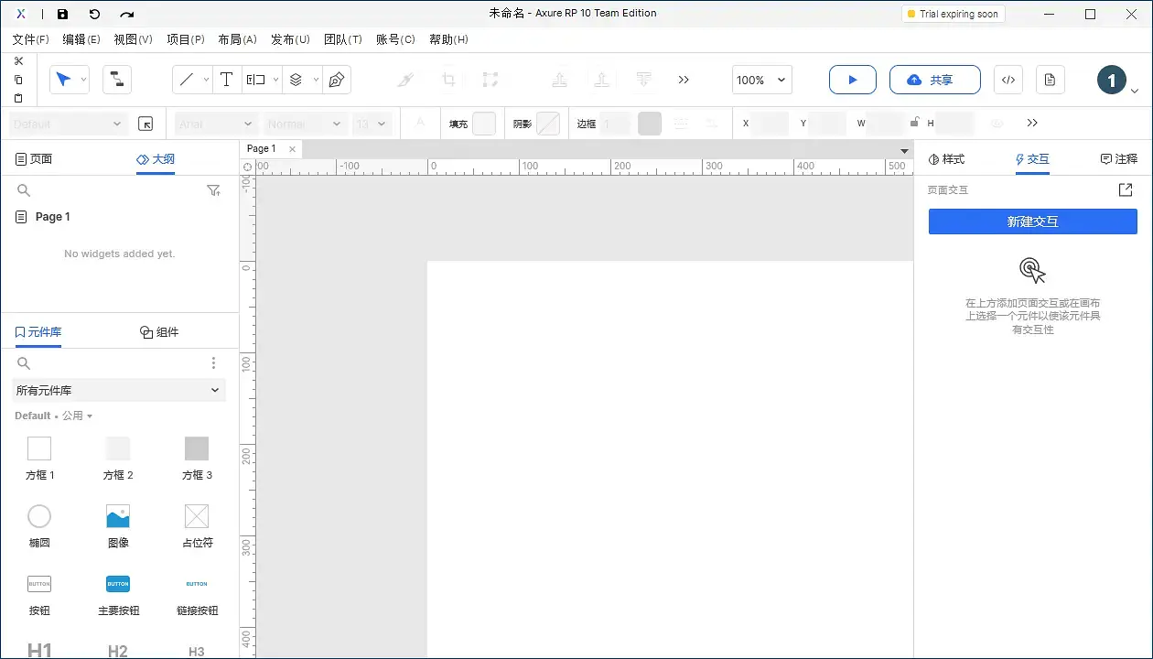
Task: Click the filter icon in the Pages panel
Action: (213, 190)
